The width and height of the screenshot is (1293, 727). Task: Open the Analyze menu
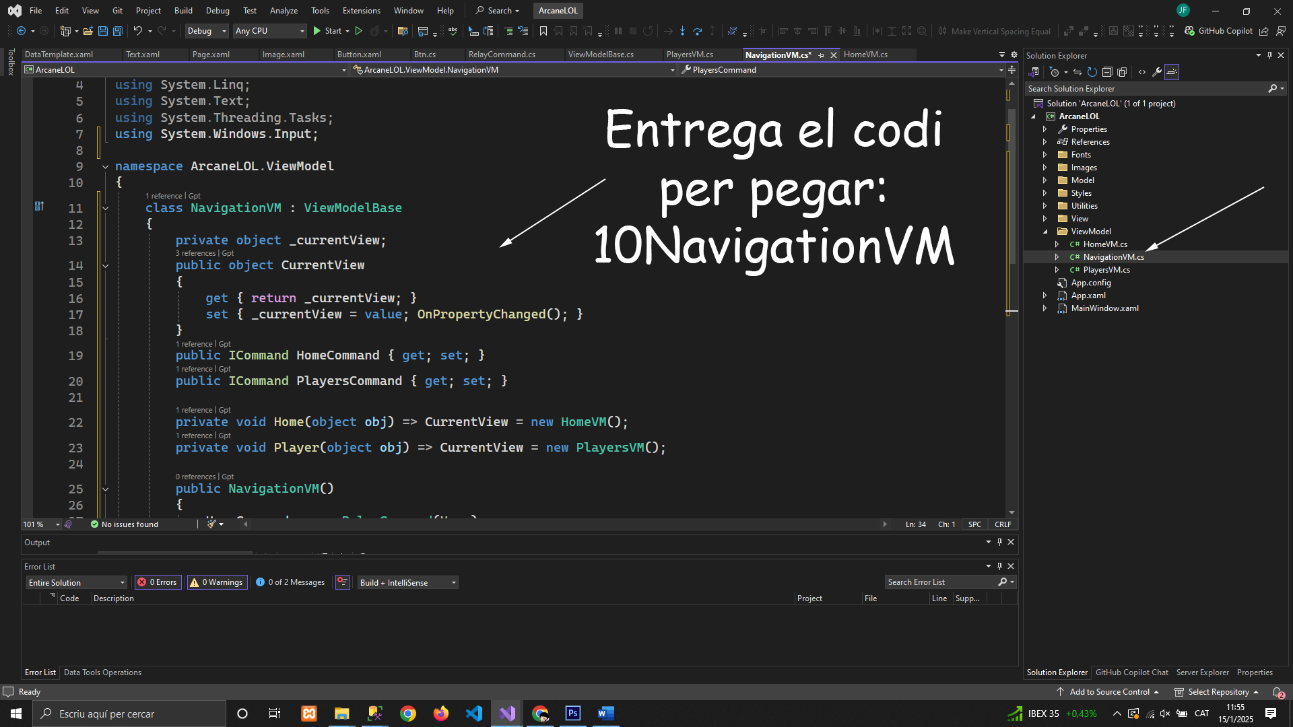point(284,11)
